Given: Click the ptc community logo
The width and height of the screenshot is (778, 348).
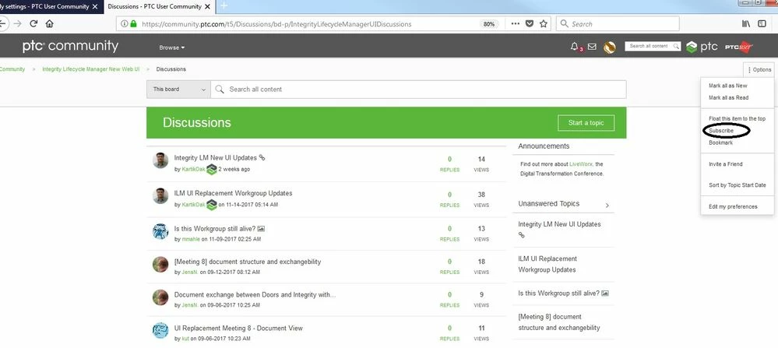Looking at the screenshot, I should tap(70, 47).
